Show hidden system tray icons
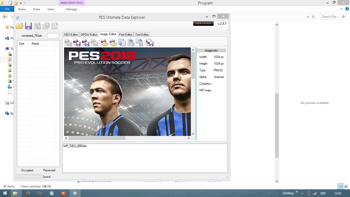The width and height of the screenshot is (350, 197). (302, 193)
